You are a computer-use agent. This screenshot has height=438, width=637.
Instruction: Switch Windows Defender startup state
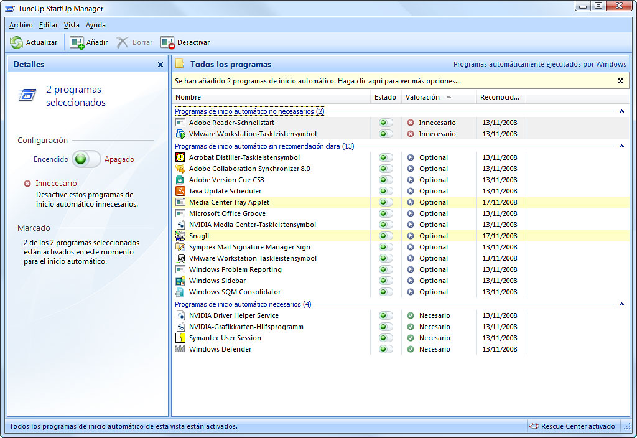pyautogui.click(x=386, y=348)
